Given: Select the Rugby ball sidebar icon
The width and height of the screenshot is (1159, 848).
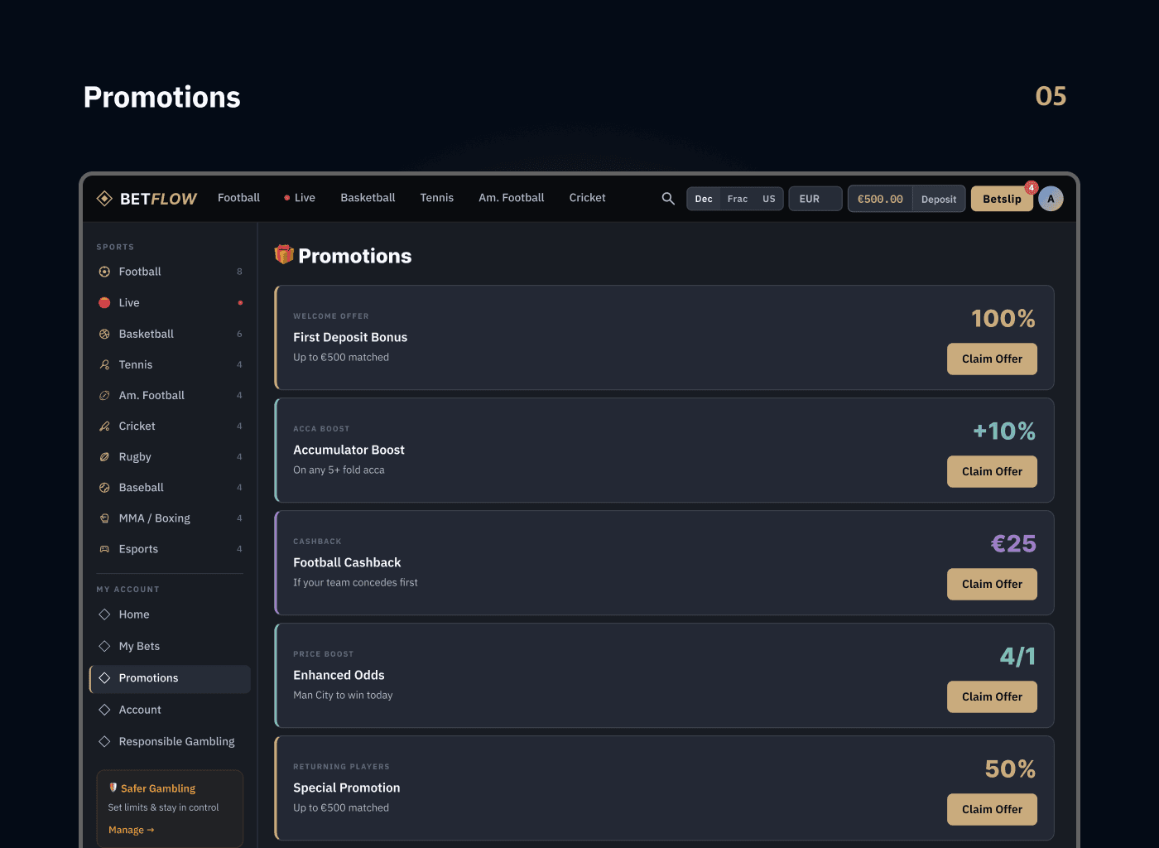Looking at the screenshot, I should (104, 457).
